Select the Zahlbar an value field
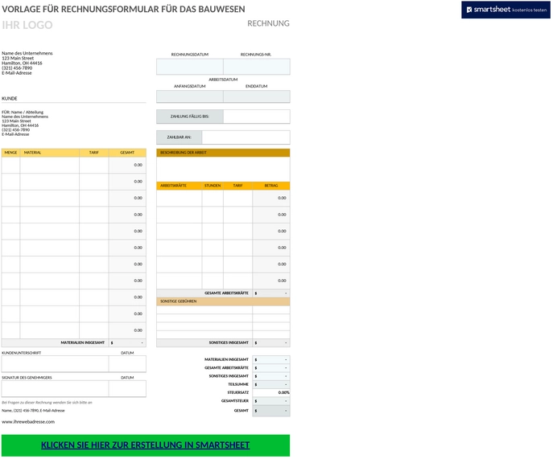 pyautogui.click(x=246, y=137)
